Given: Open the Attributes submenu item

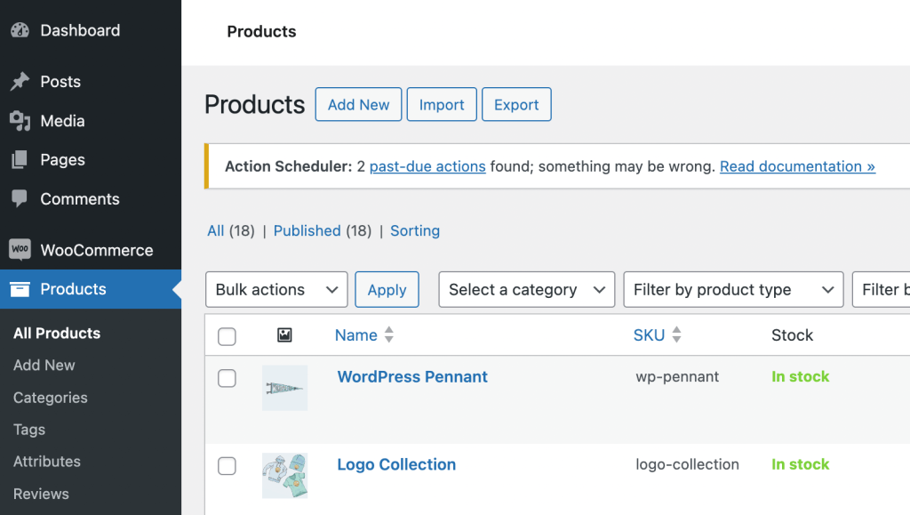Looking at the screenshot, I should (x=47, y=462).
